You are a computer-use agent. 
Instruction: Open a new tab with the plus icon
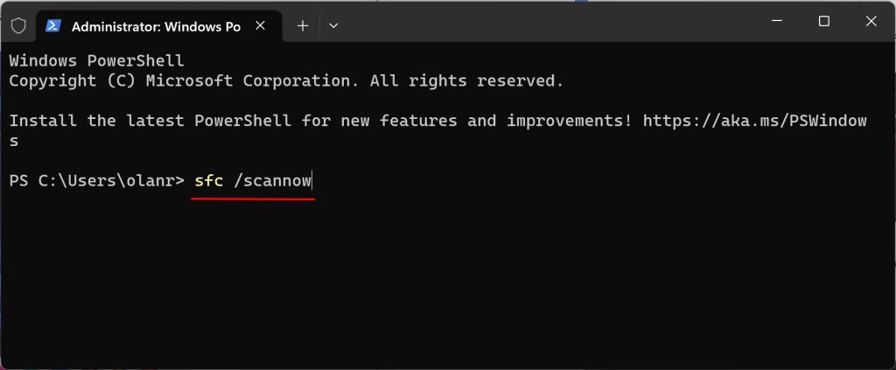[303, 26]
